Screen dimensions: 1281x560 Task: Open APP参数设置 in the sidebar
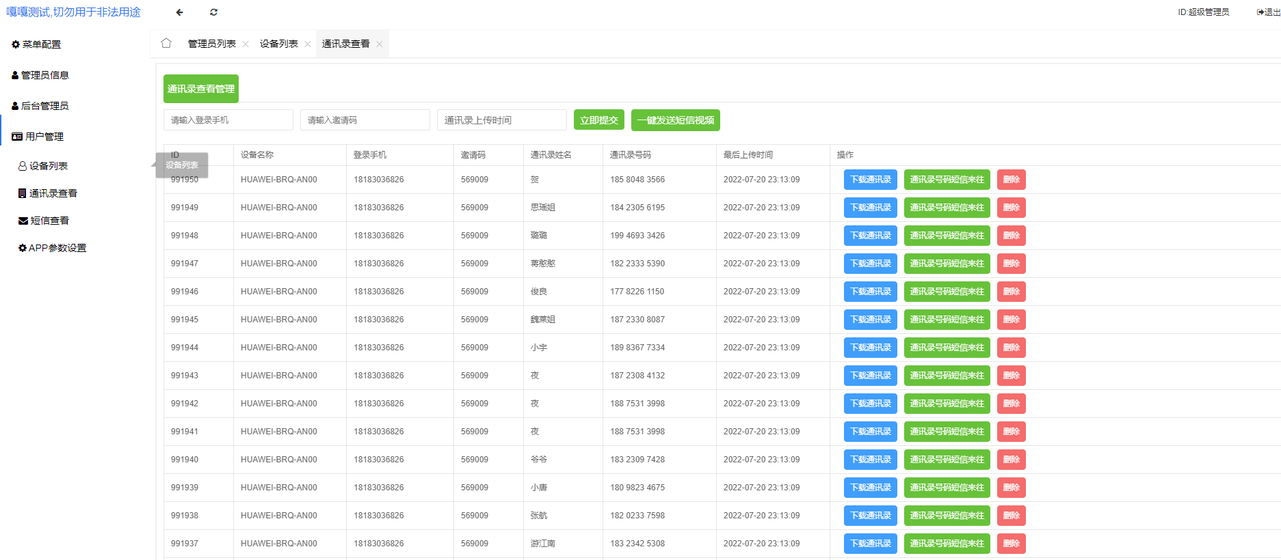coord(52,248)
